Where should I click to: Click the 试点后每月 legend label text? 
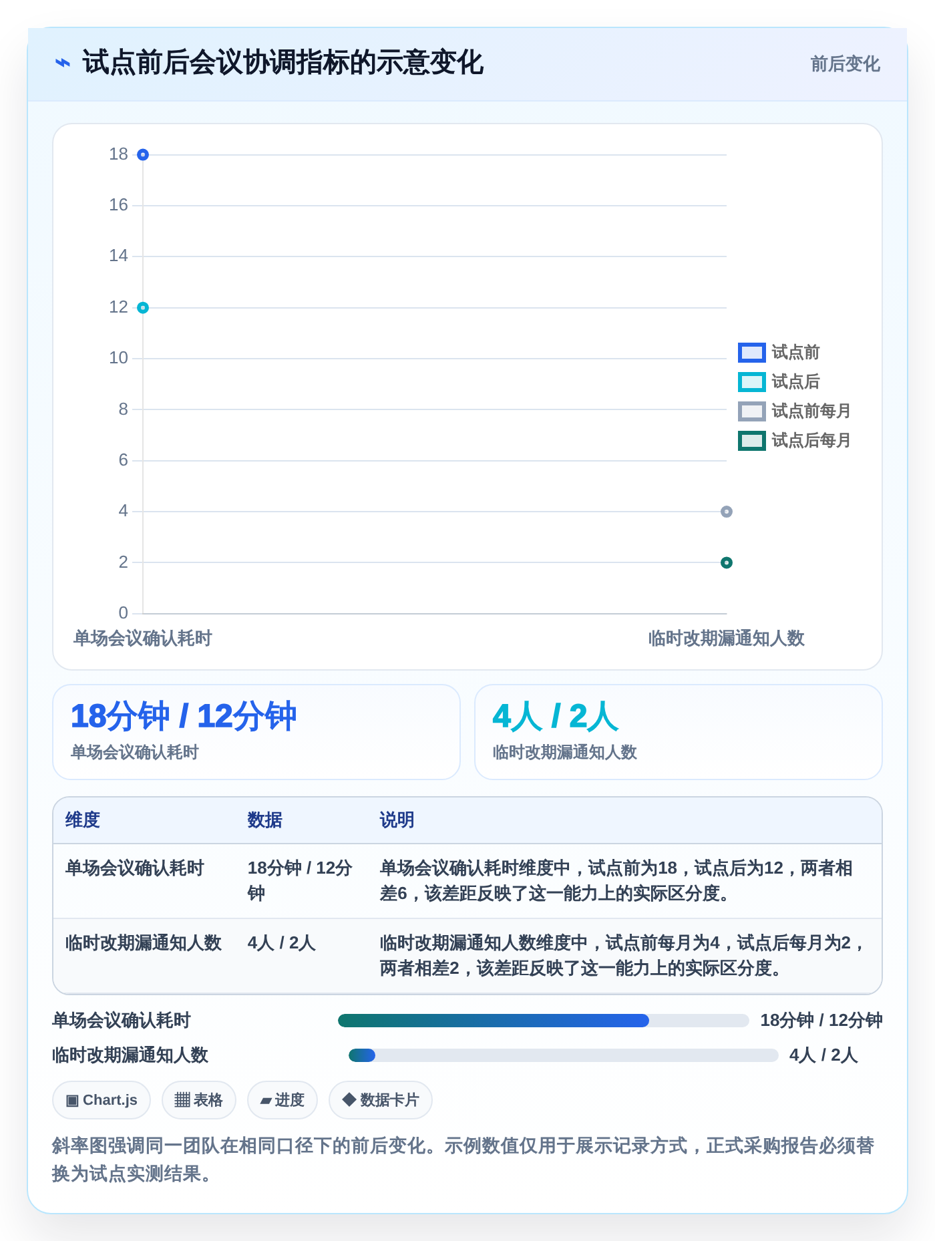coord(811,441)
